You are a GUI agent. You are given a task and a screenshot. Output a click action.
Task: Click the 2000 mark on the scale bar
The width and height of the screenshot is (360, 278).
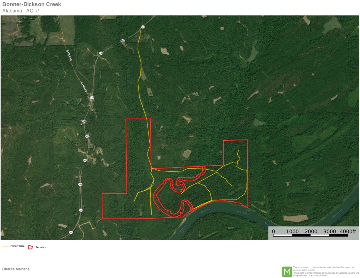click(x=311, y=231)
